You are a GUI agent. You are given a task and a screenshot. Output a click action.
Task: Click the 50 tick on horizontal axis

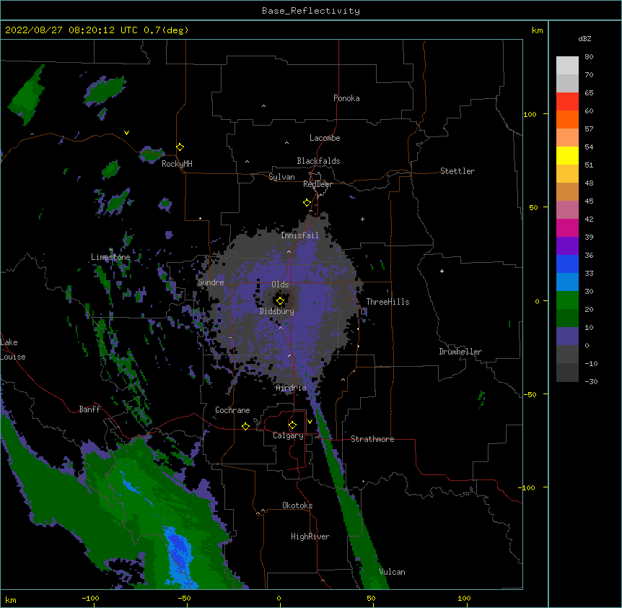coord(371,598)
